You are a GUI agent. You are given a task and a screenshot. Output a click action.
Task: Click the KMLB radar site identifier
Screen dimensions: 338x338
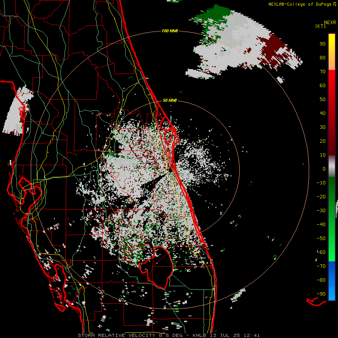click(x=199, y=335)
